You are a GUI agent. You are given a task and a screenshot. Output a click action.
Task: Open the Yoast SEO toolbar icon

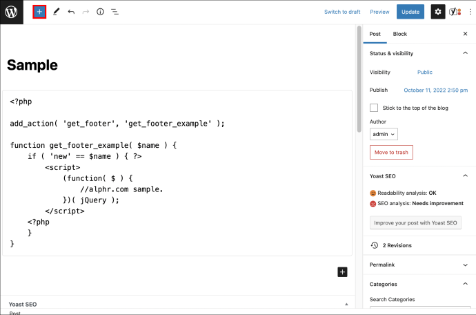coord(455,12)
